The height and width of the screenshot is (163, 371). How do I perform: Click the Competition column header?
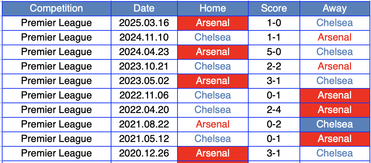click(x=56, y=8)
